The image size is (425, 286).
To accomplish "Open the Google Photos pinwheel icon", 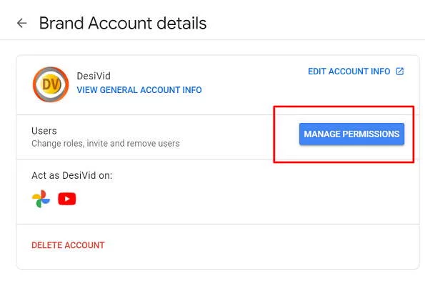I will pyautogui.click(x=41, y=199).
